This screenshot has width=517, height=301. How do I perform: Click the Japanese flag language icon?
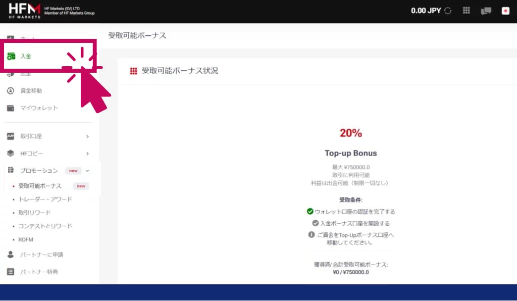[x=505, y=10]
